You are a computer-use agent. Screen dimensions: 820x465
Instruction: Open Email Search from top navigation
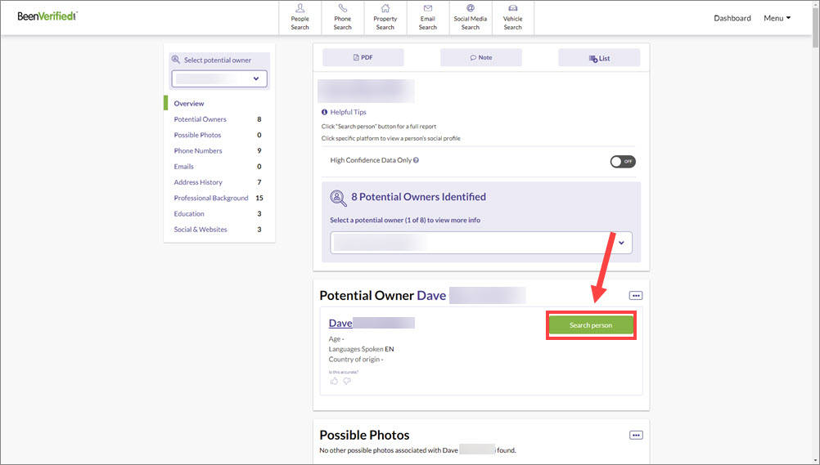(428, 18)
